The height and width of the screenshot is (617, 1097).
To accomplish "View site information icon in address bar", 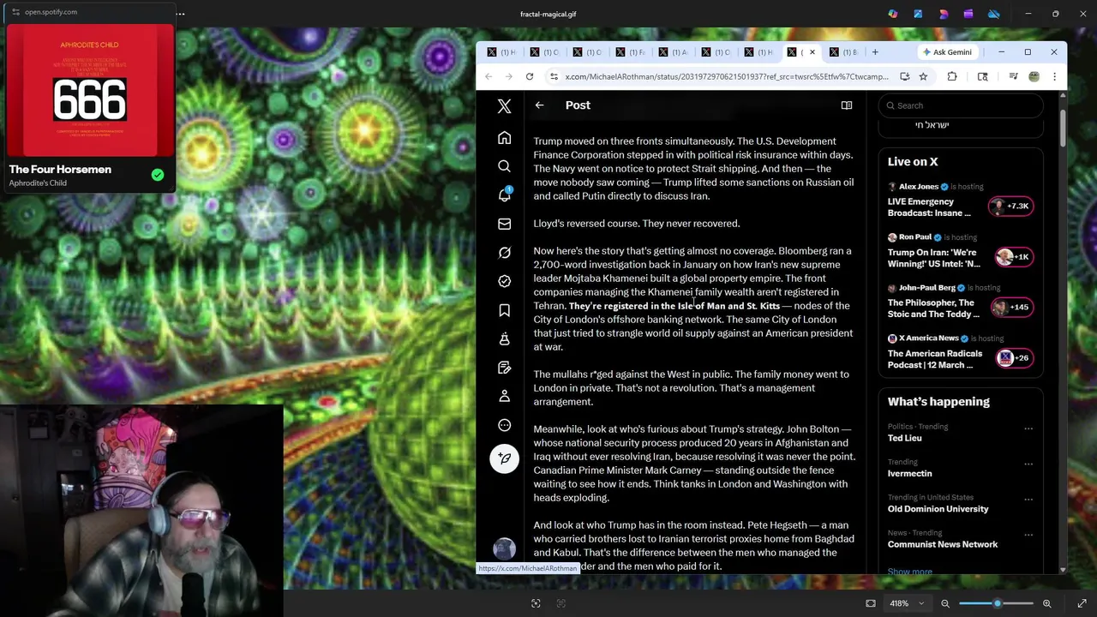I will pyautogui.click(x=554, y=76).
